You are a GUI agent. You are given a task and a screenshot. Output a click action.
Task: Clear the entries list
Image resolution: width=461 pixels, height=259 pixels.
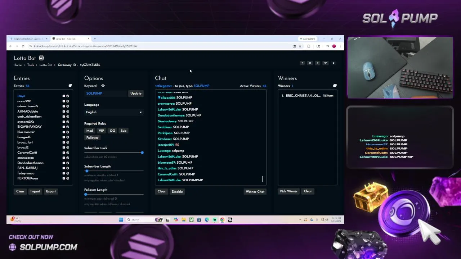pos(20,191)
